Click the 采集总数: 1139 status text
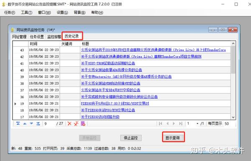 coord(79,148)
